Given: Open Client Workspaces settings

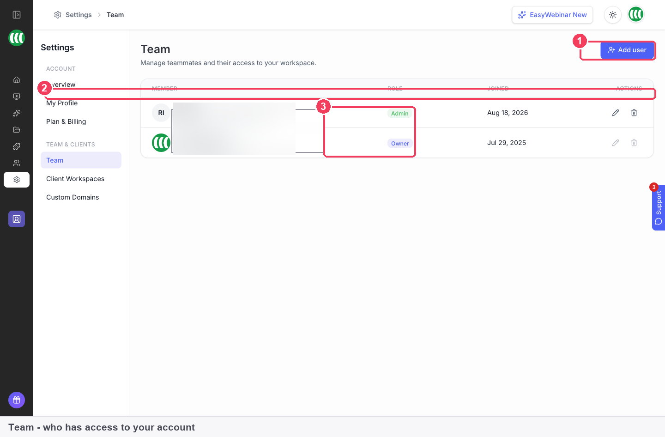Looking at the screenshot, I should coord(75,179).
